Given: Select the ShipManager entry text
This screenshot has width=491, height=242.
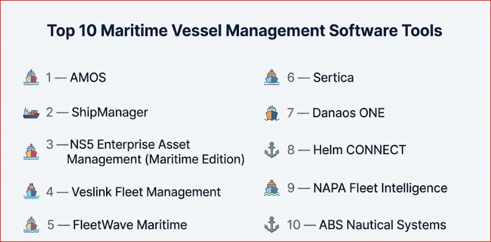Looking at the screenshot, I should click(x=109, y=112).
